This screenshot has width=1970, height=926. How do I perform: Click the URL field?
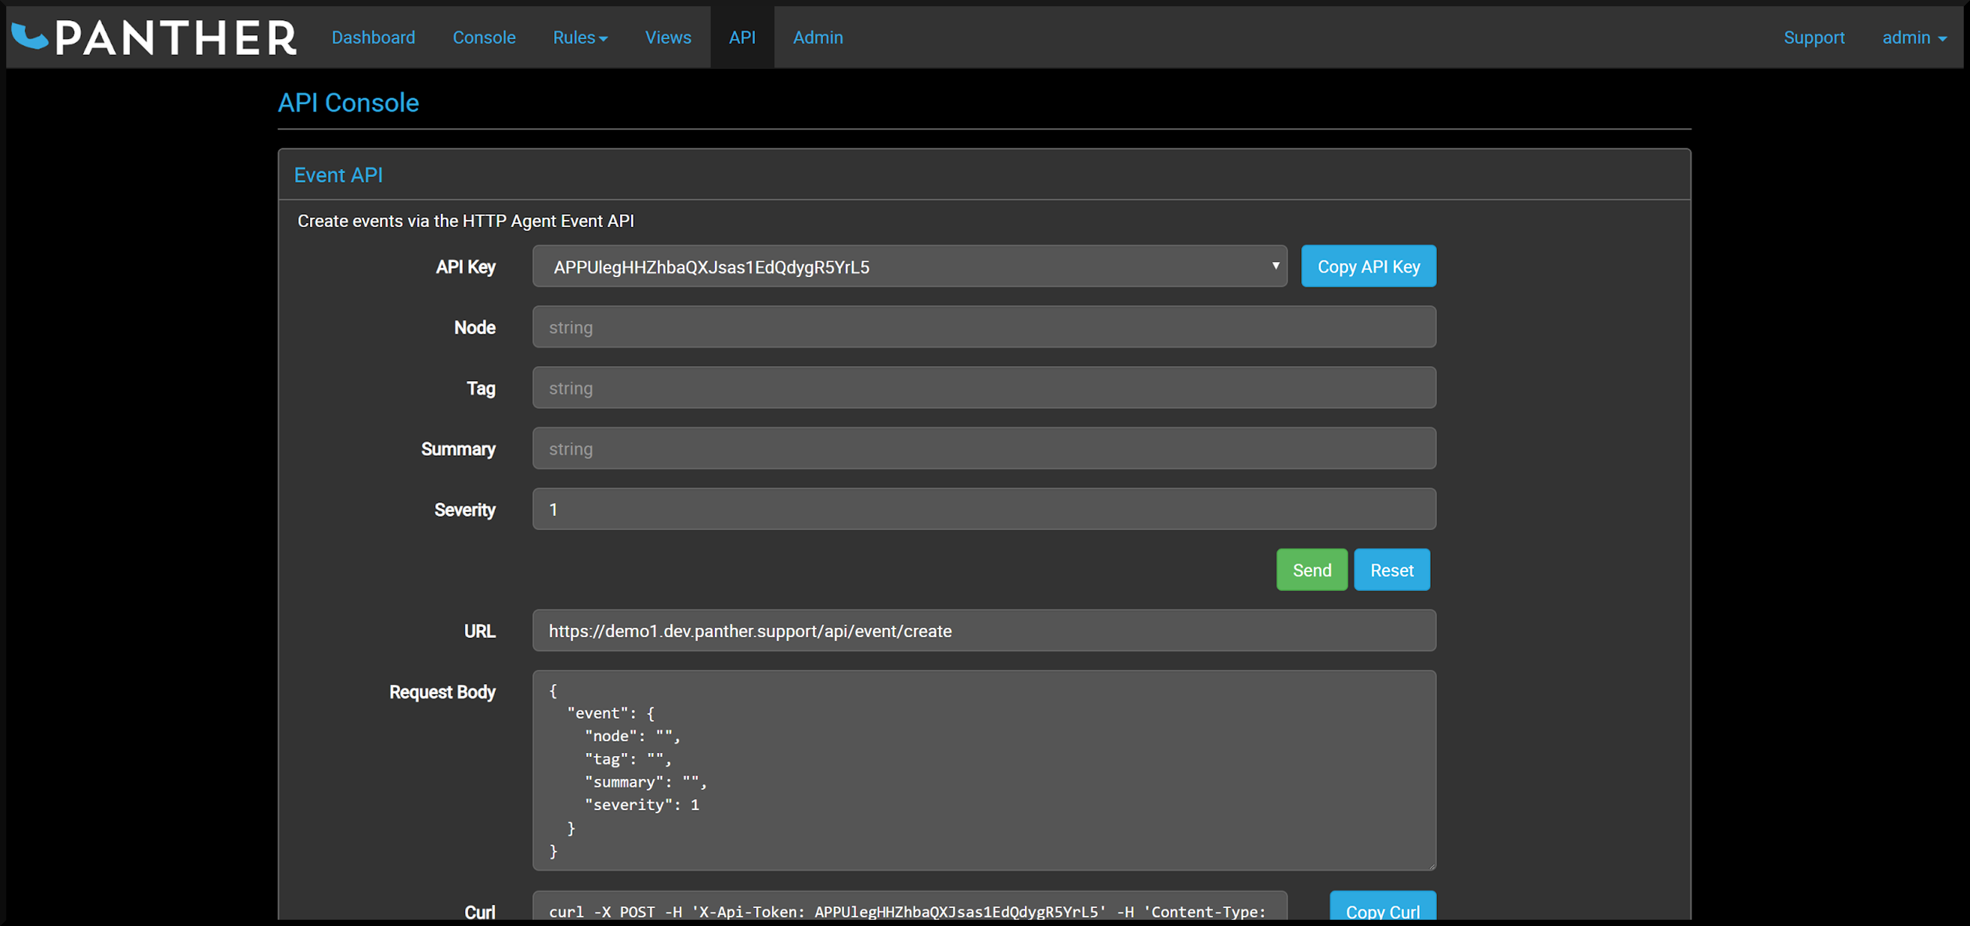[984, 631]
